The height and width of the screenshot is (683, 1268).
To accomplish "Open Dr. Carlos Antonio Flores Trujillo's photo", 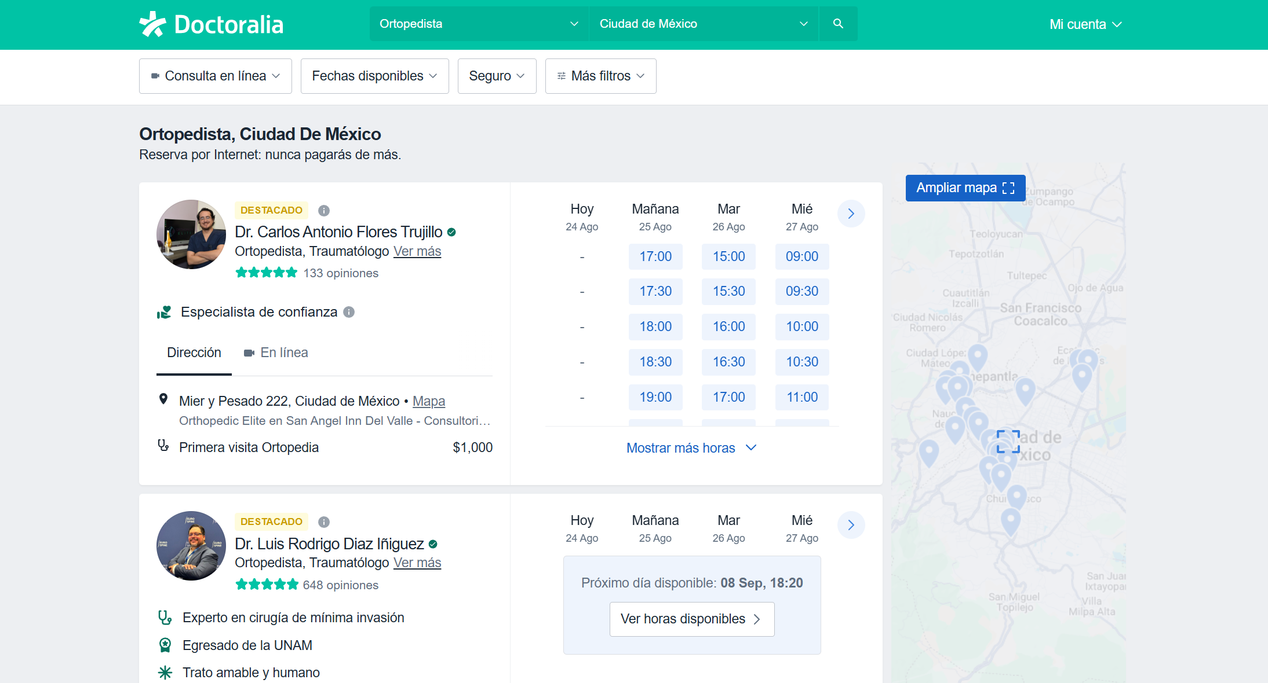I will point(191,234).
